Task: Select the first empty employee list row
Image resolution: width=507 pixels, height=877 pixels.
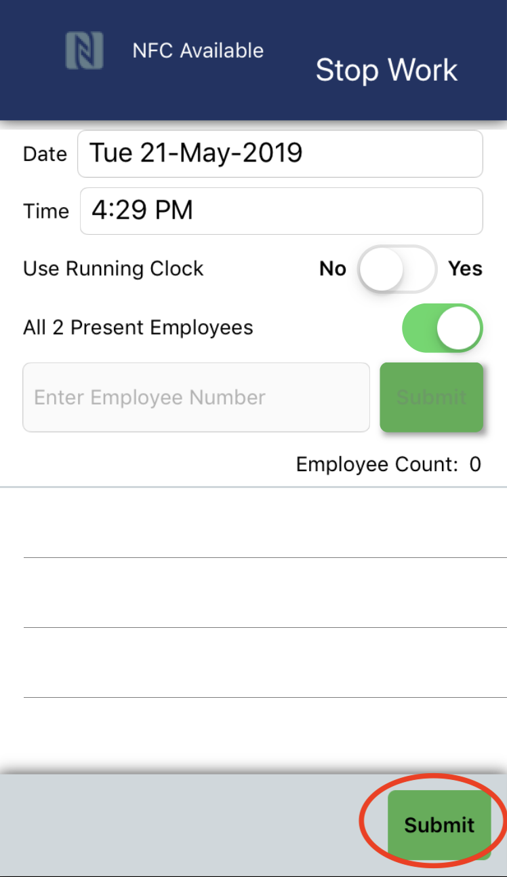Action: click(x=264, y=523)
